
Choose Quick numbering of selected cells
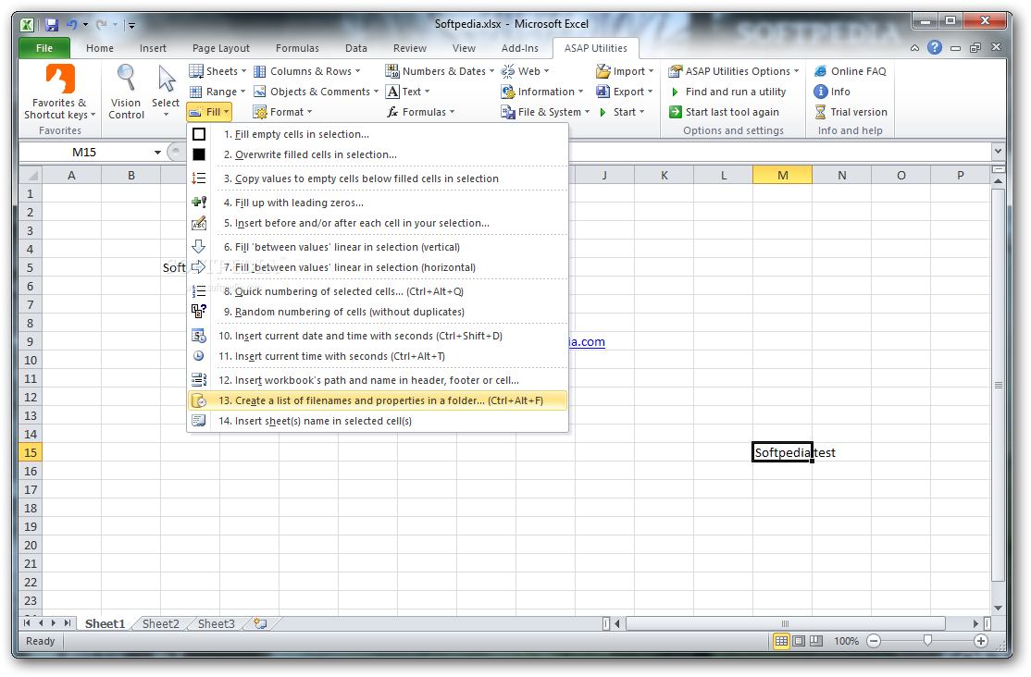pos(379,291)
